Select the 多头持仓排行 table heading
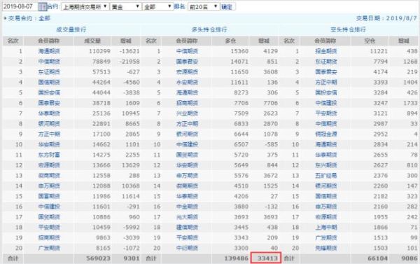 point(209,29)
